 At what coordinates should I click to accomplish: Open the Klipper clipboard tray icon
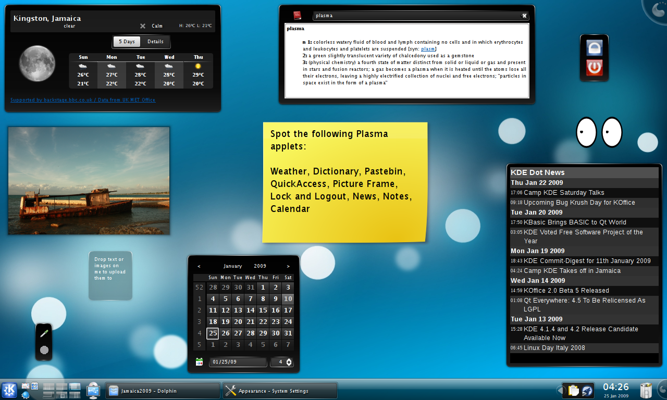pyautogui.click(x=574, y=390)
